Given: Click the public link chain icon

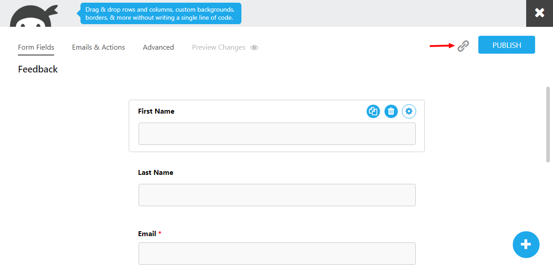Looking at the screenshot, I should pos(463,46).
